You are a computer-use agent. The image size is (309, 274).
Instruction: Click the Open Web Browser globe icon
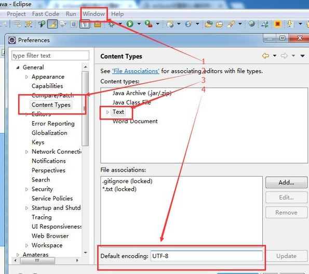point(252,24)
